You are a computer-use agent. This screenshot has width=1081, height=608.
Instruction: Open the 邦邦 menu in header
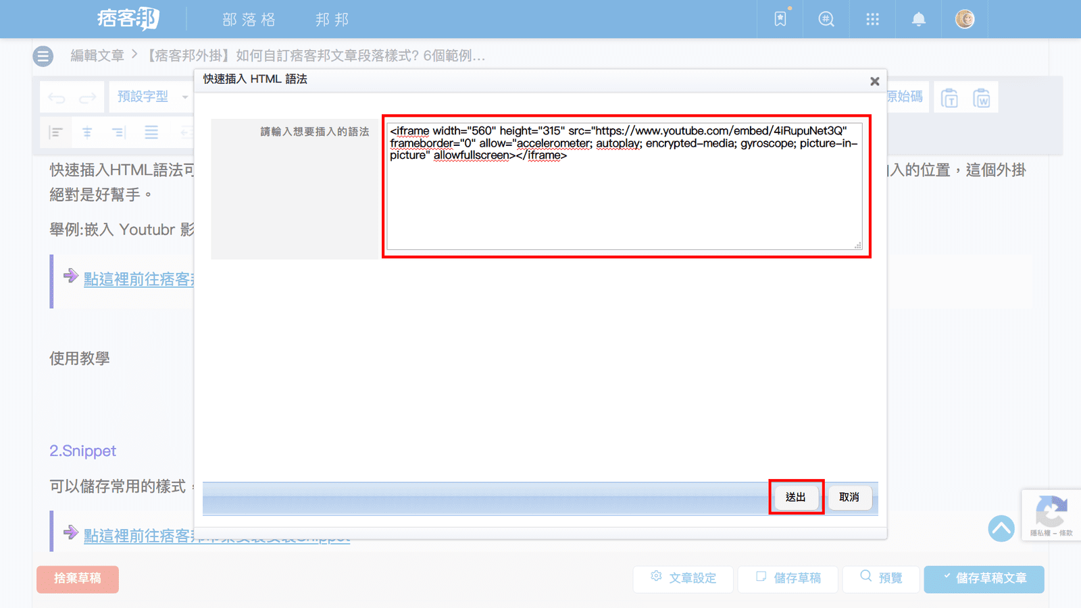[x=332, y=20]
